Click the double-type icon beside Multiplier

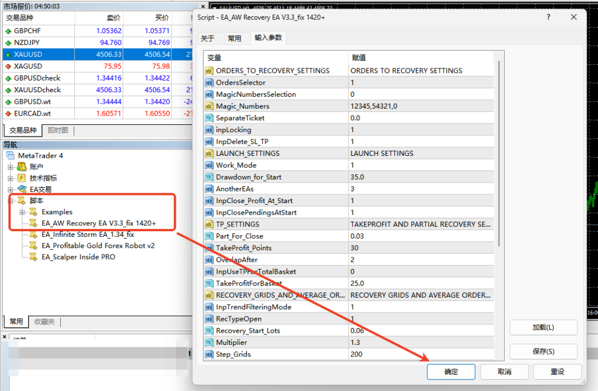pyautogui.click(x=209, y=342)
